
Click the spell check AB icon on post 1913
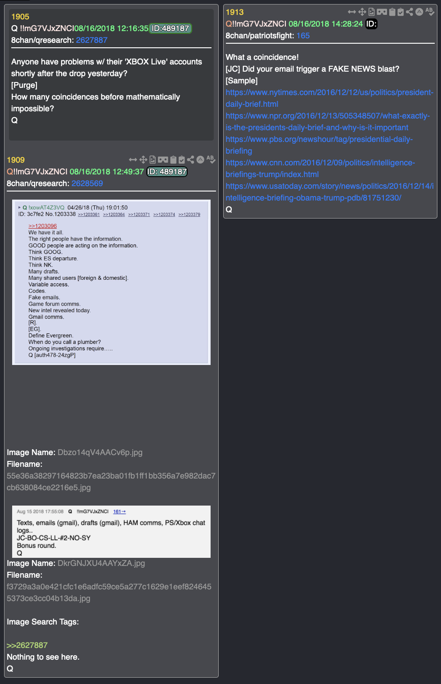430,11
